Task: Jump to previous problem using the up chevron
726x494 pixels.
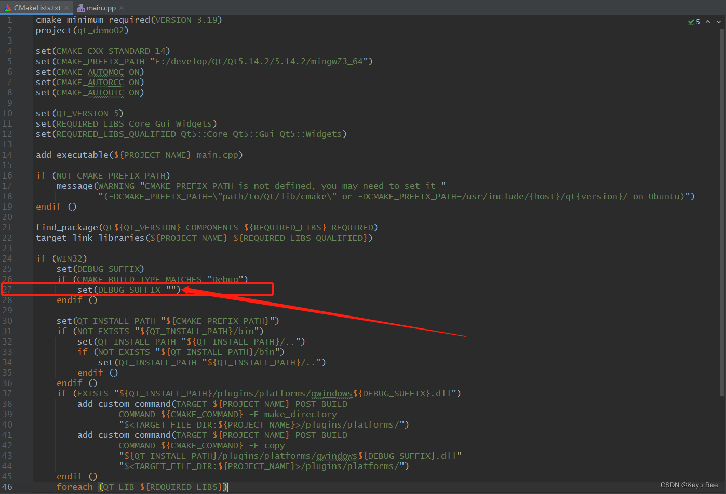Action: (x=707, y=22)
